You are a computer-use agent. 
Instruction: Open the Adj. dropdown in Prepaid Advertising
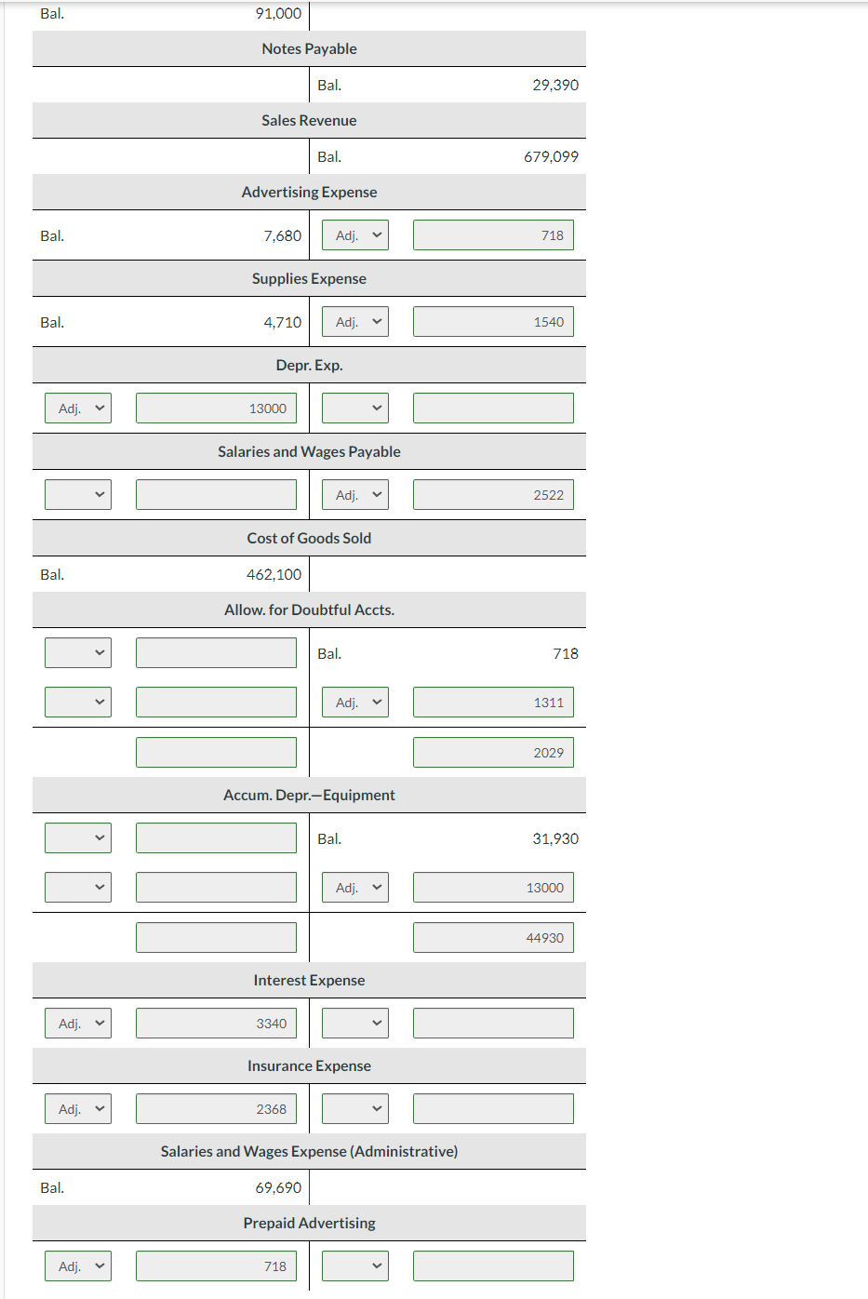click(x=77, y=1266)
